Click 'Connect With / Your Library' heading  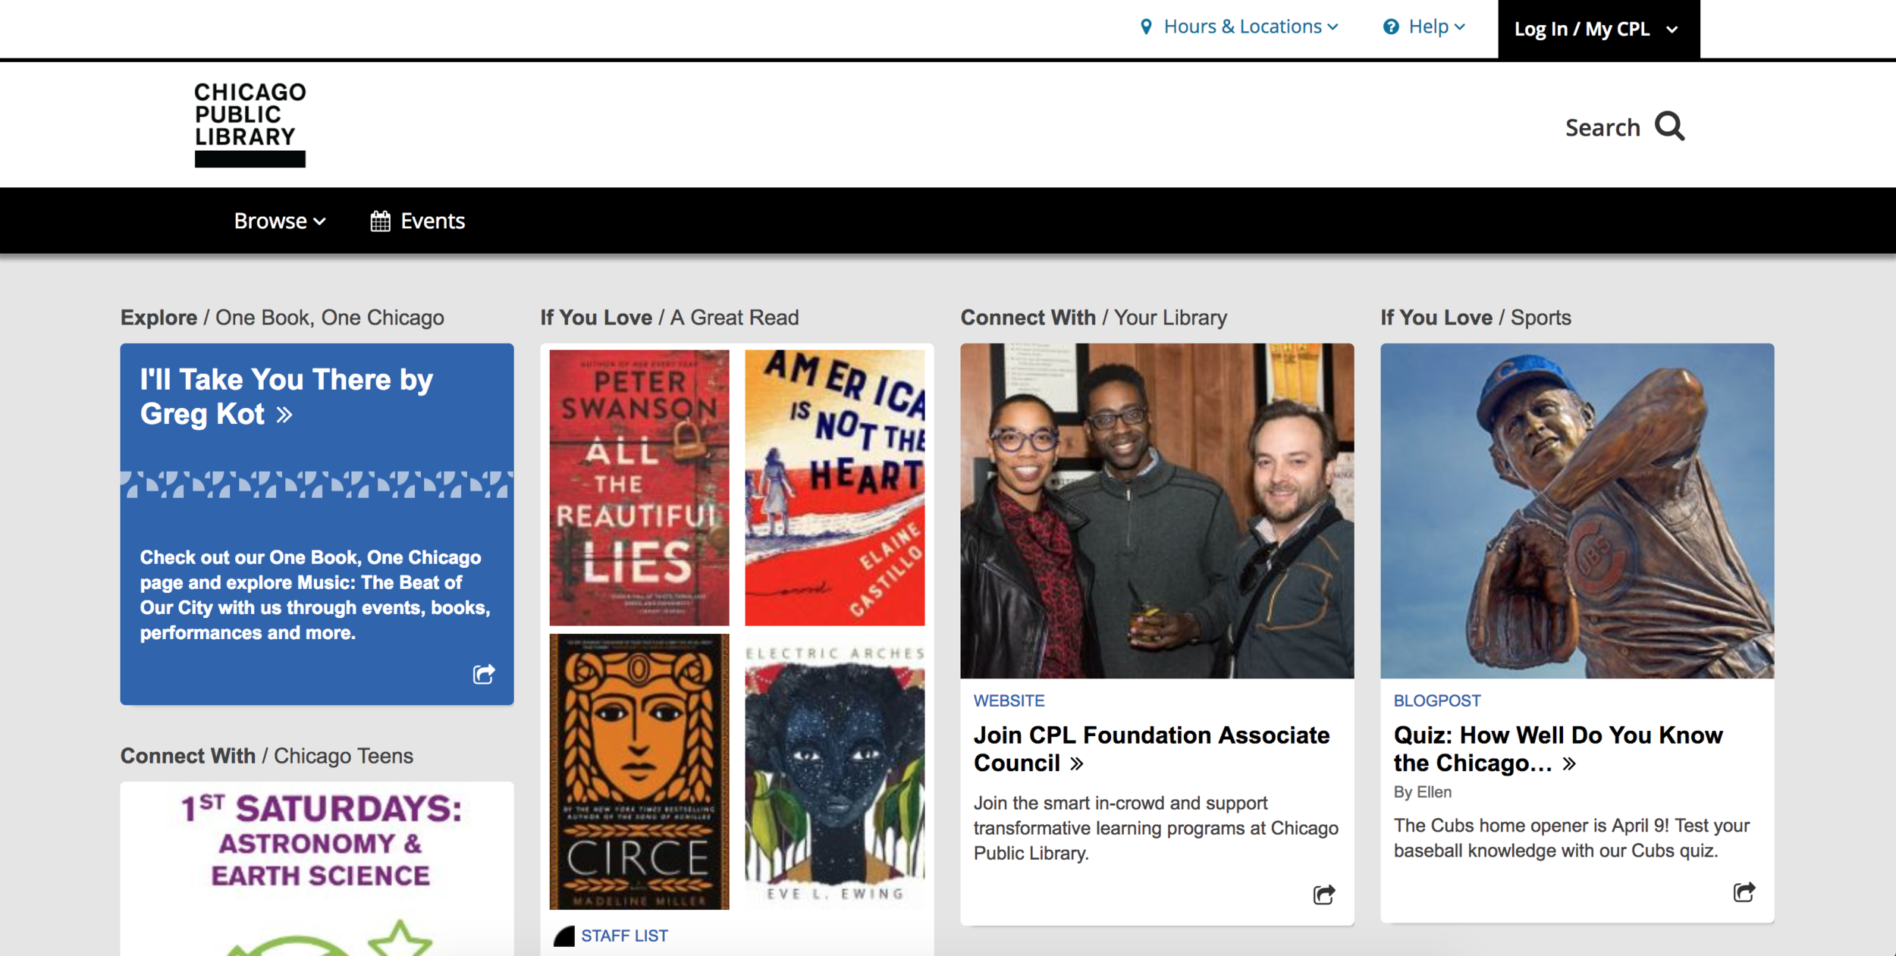coord(1094,318)
